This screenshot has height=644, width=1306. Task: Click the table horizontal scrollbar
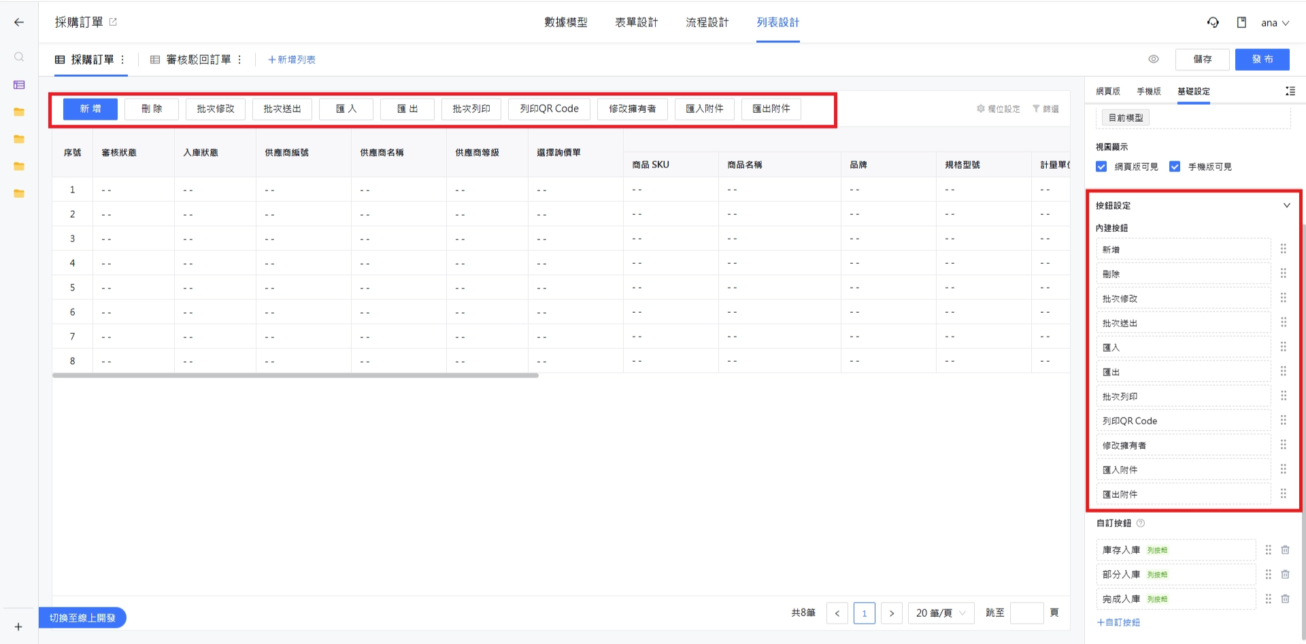pyautogui.click(x=295, y=375)
